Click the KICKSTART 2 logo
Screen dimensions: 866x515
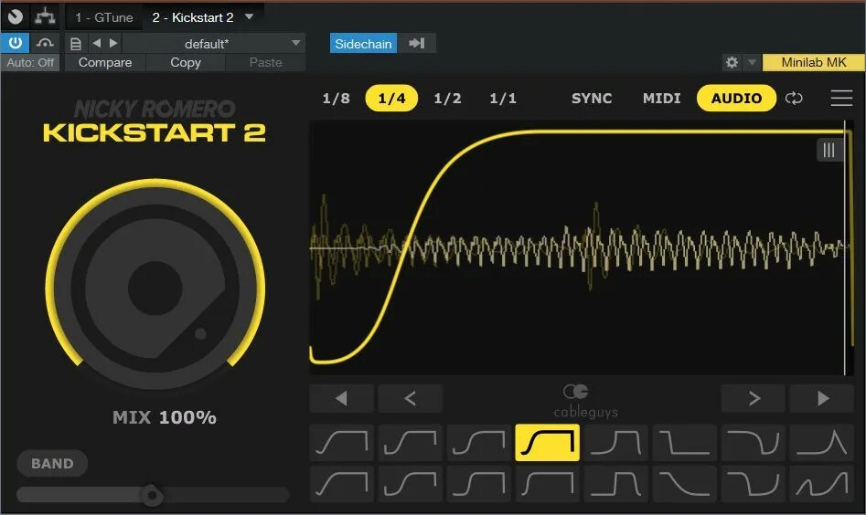click(155, 132)
